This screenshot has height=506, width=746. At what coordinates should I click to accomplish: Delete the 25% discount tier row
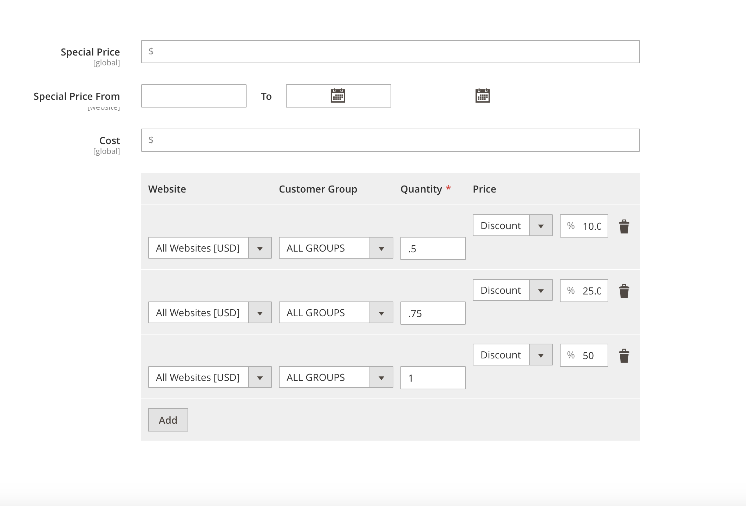point(624,291)
